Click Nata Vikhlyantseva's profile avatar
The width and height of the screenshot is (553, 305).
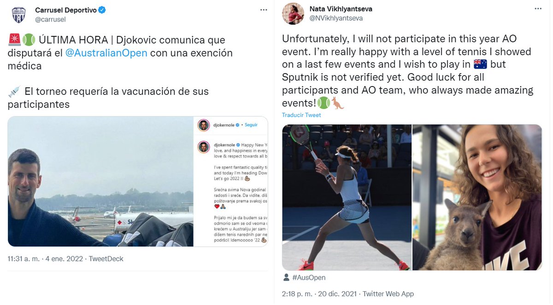293,13
